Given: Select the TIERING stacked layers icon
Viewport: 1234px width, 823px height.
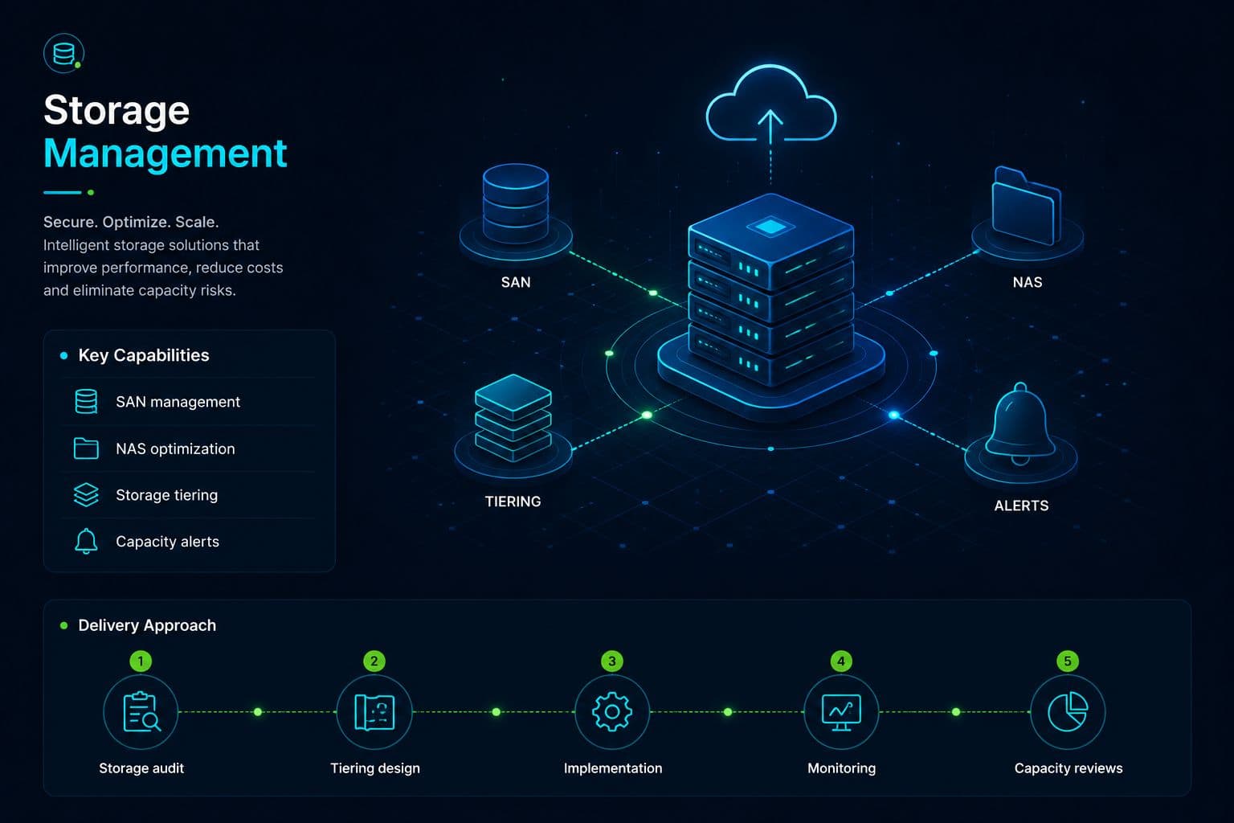Looking at the screenshot, I should coord(513,418).
